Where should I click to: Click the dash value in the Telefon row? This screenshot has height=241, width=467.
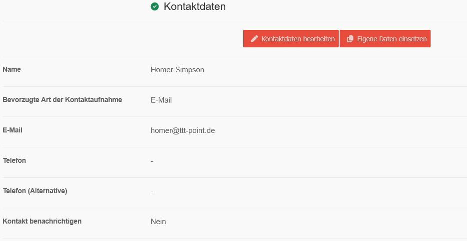(152, 161)
